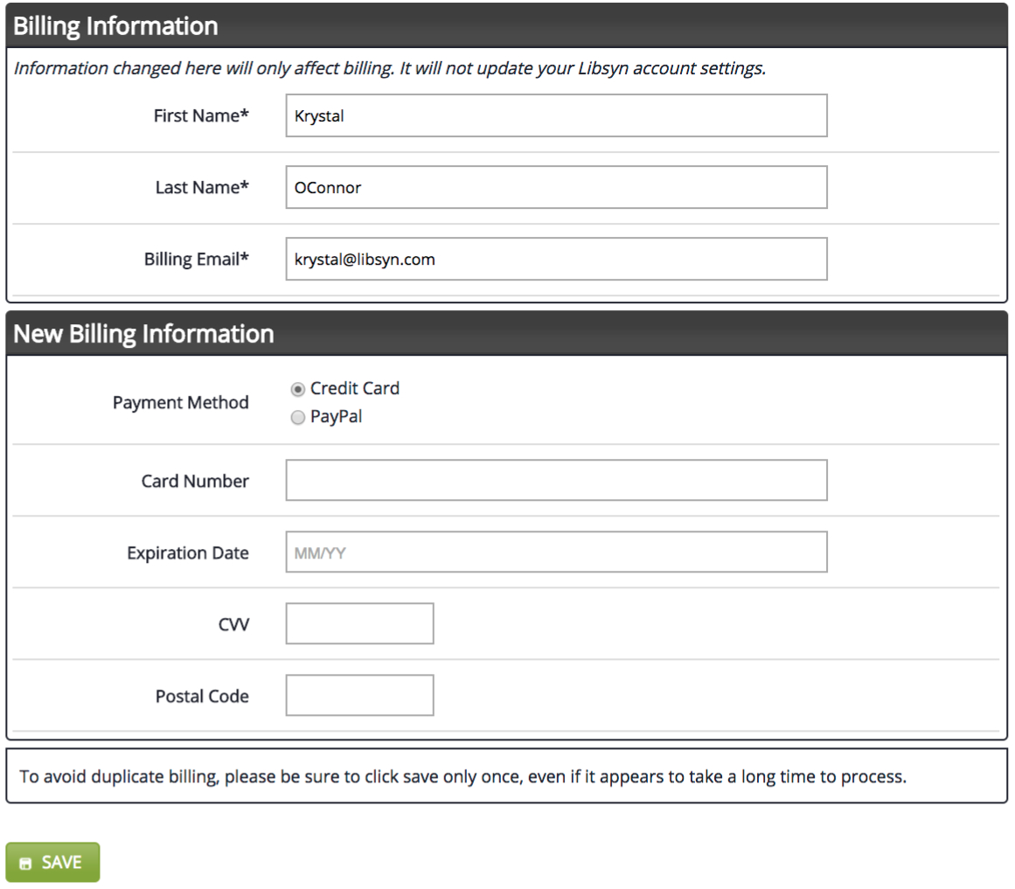Click the First Name label
Image resolution: width=1015 pixels, height=889 pixels.
(201, 115)
